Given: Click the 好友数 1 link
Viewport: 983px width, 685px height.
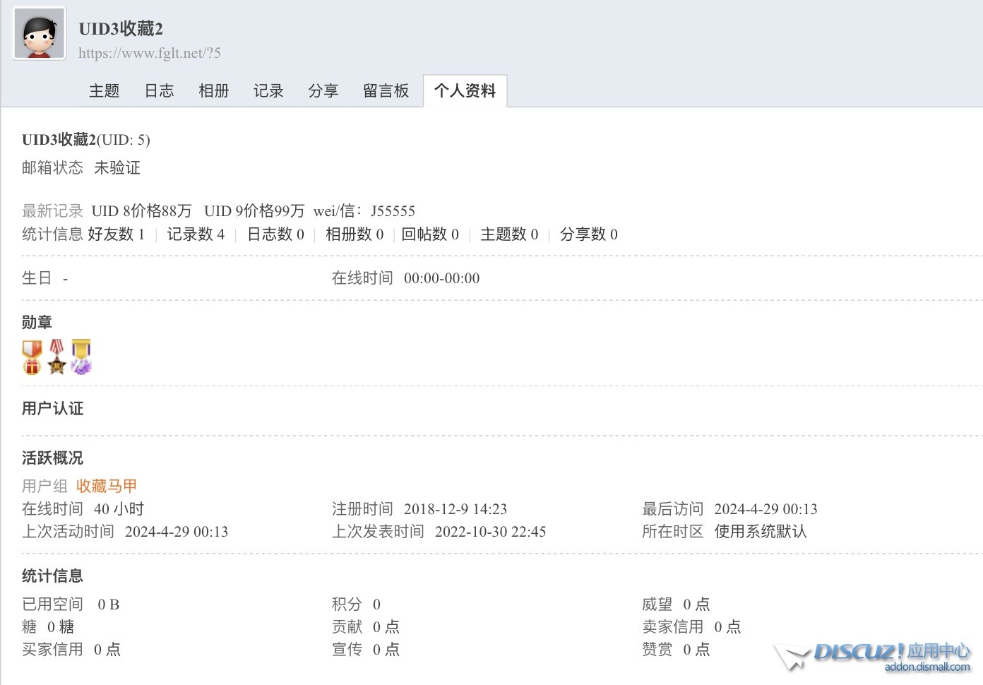Looking at the screenshot, I should coord(116,234).
